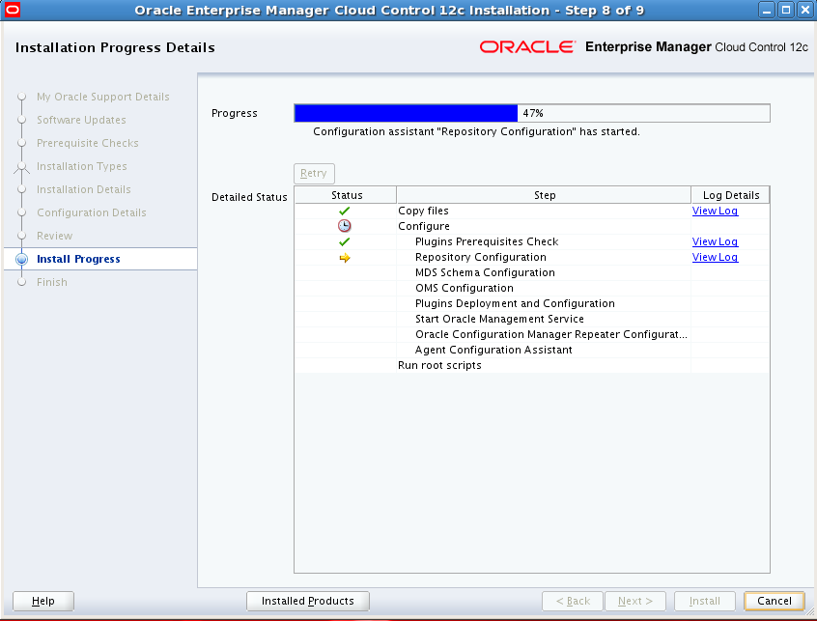
Task: Select the Configure row text
Action: (x=424, y=226)
